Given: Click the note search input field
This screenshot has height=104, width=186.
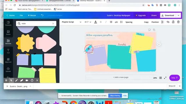Looking at the screenshot, I should click(x=36, y=23).
